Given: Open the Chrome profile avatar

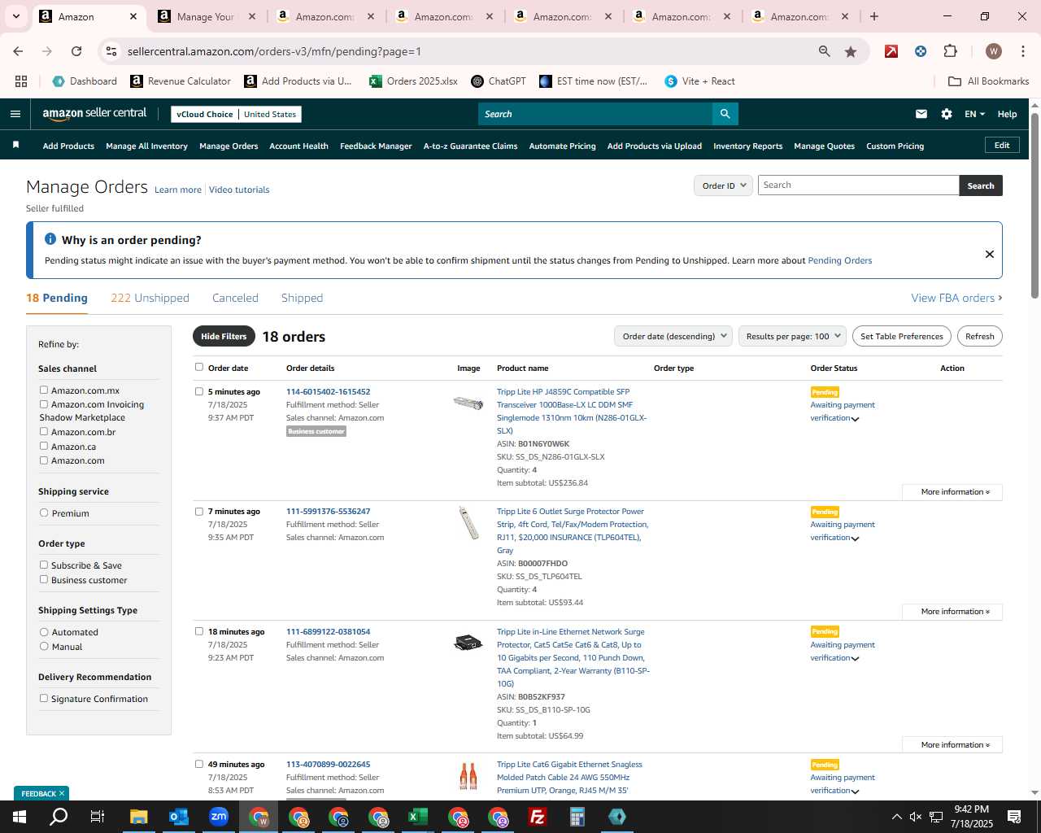Looking at the screenshot, I should coord(994,51).
